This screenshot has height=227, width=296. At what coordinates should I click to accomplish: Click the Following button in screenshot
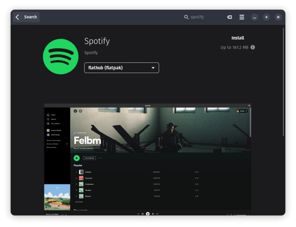tap(89, 158)
